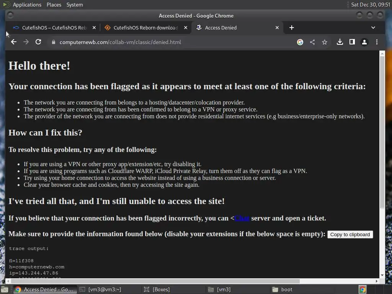Click the window menu button at title bar left
Image resolution: width=392 pixels, height=294 pixels.
10,15
